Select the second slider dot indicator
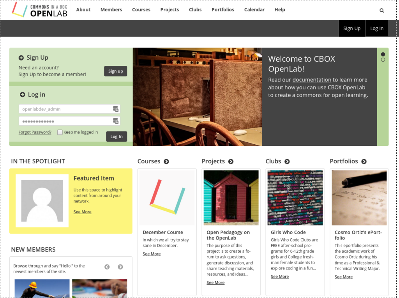Viewport: 399px width, 298px height. 383,60
